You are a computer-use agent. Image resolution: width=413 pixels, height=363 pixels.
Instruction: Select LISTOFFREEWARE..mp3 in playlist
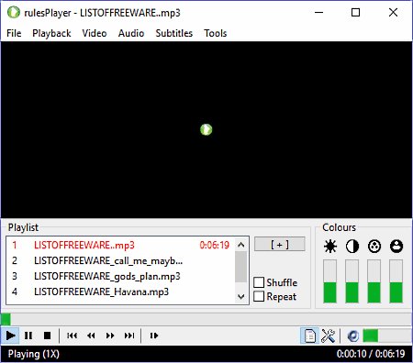point(121,245)
